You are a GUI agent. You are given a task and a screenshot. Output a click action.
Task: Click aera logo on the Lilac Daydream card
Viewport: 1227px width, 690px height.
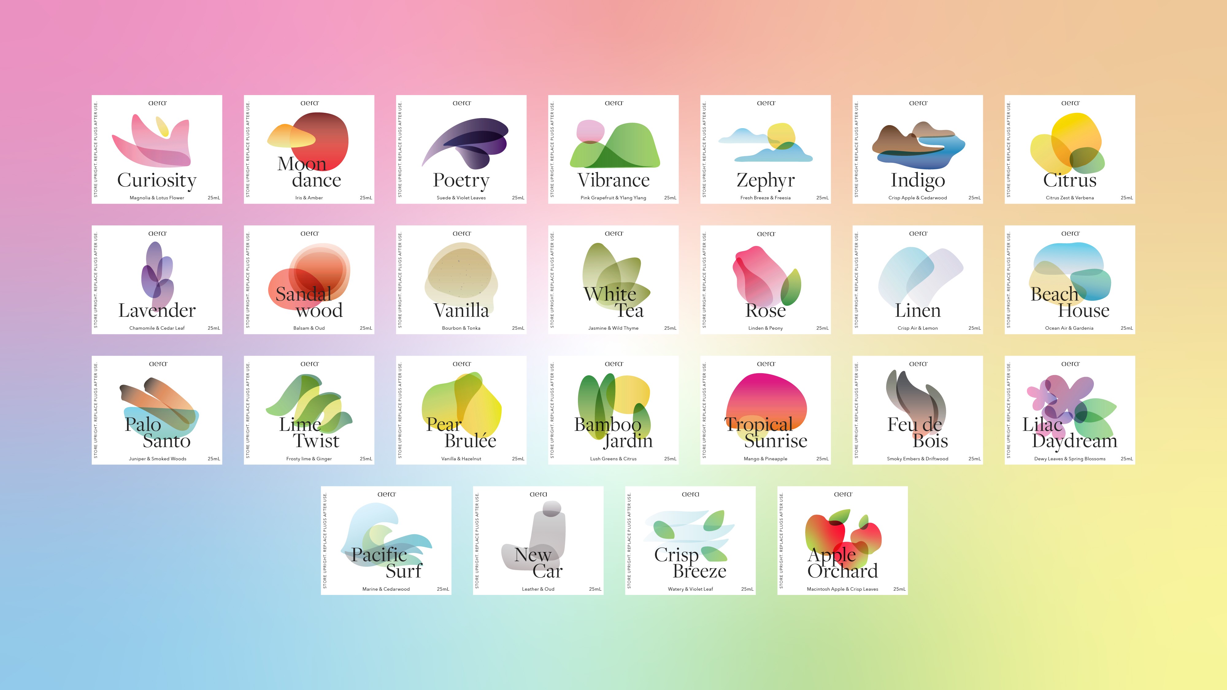point(1070,364)
